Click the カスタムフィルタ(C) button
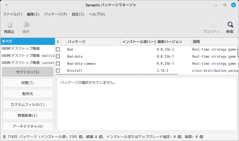The image size is (239, 141). 28,105
